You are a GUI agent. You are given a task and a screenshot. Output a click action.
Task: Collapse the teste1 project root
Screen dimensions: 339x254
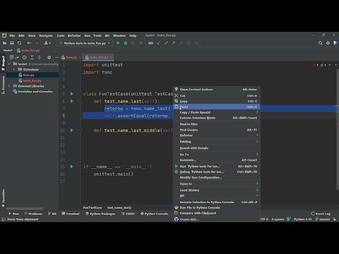pos(9,64)
